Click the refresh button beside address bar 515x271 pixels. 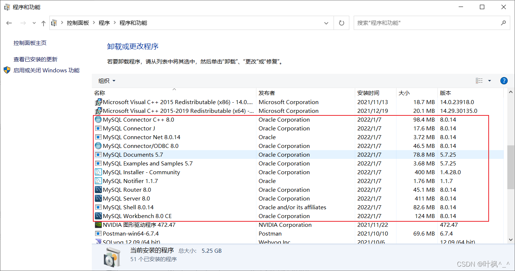(342, 23)
